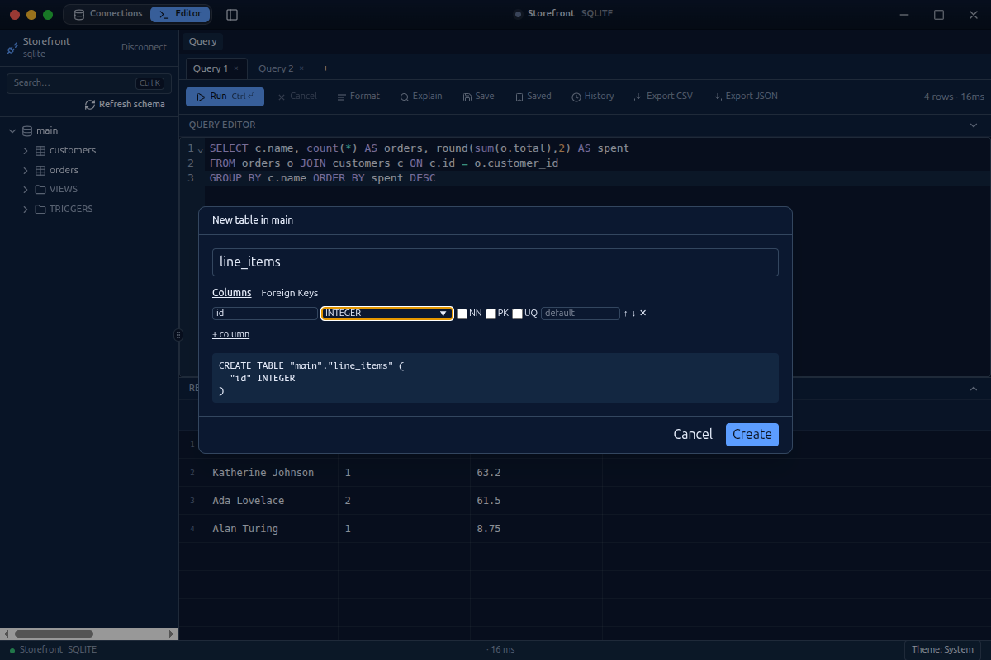Click the VIEWS folder icon
991x660 pixels.
pyautogui.click(x=40, y=190)
